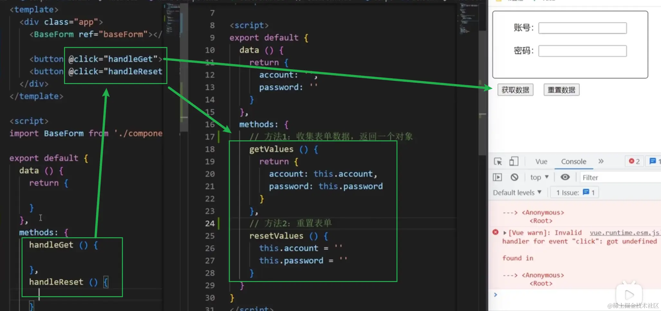
Task: Click 'methods: {' on line 16
Action: (264, 124)
